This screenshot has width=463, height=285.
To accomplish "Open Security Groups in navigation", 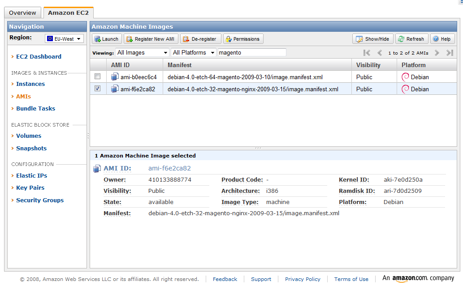I will point(40,200).
